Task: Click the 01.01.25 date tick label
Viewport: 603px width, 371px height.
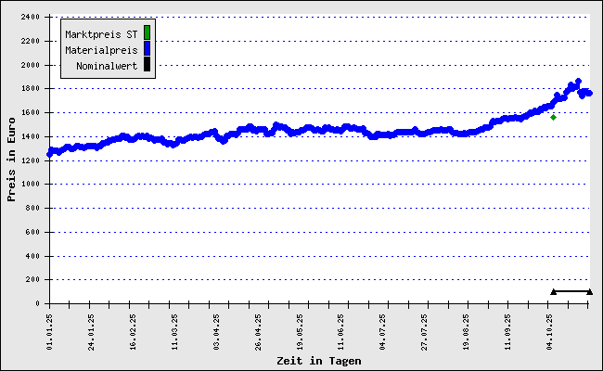Action: click(x=49, y=329)
